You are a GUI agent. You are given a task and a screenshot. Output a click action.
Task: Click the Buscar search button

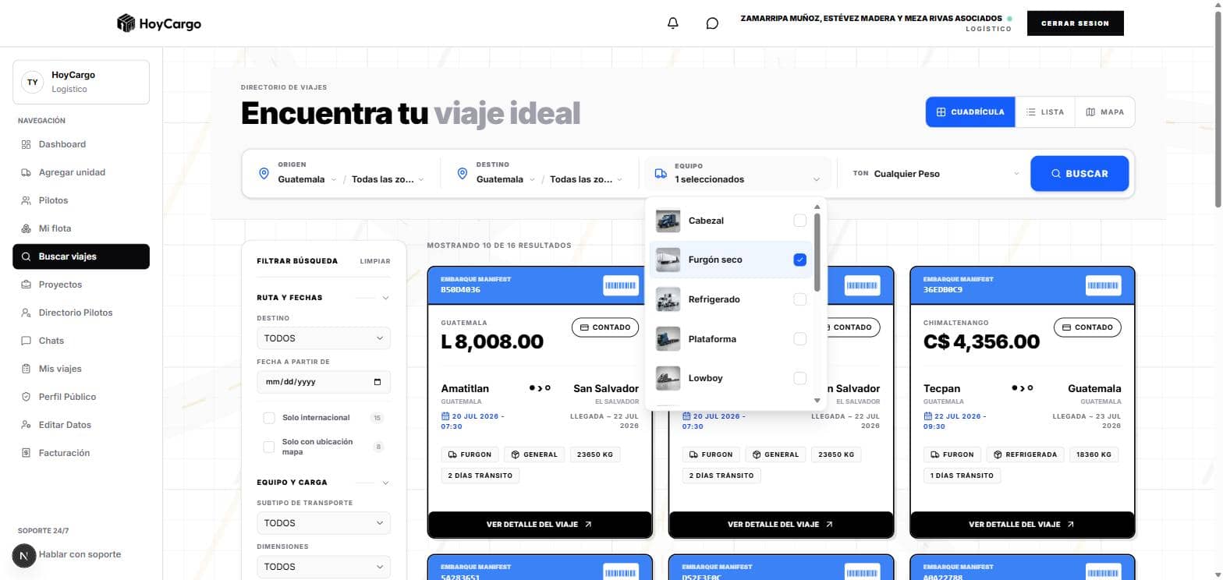coord(1079,174)
